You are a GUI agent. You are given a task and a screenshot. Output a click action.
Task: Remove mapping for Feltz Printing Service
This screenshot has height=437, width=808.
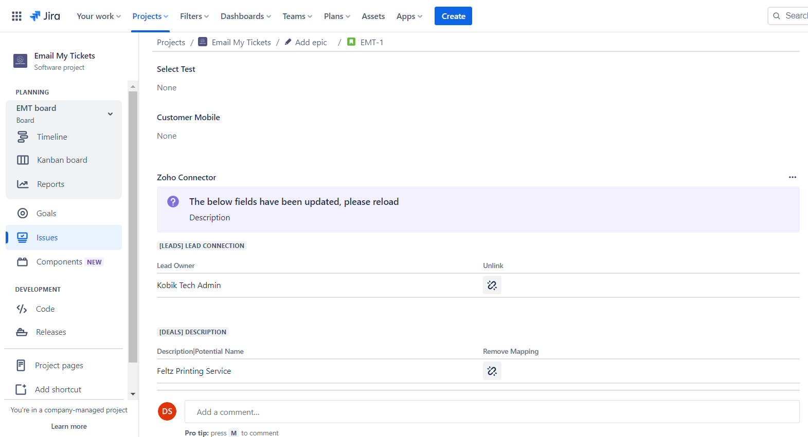[x=492, y=371]
